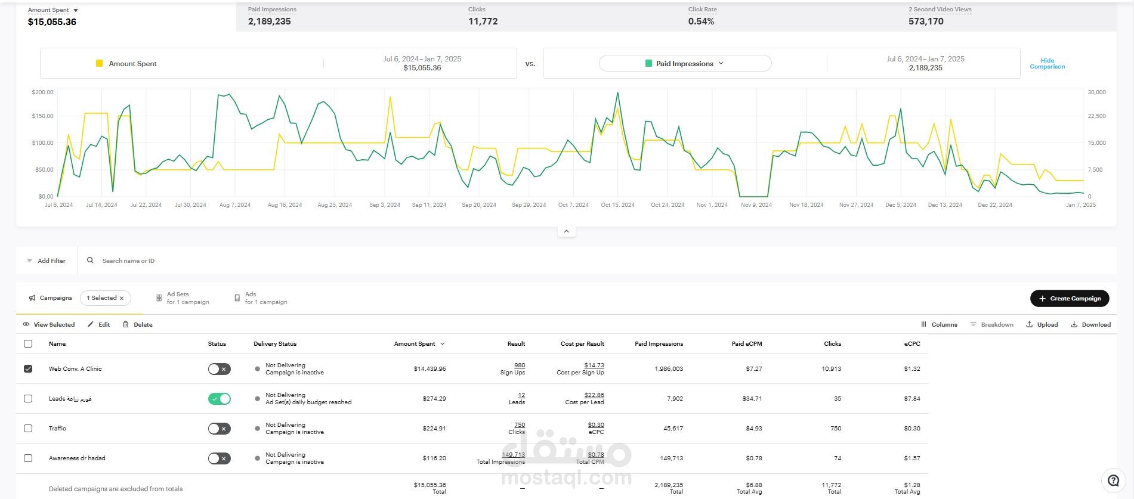Click the Hide Comparison link
The width and height of the screenshot is (1134, 499).
coord(1047,63)
